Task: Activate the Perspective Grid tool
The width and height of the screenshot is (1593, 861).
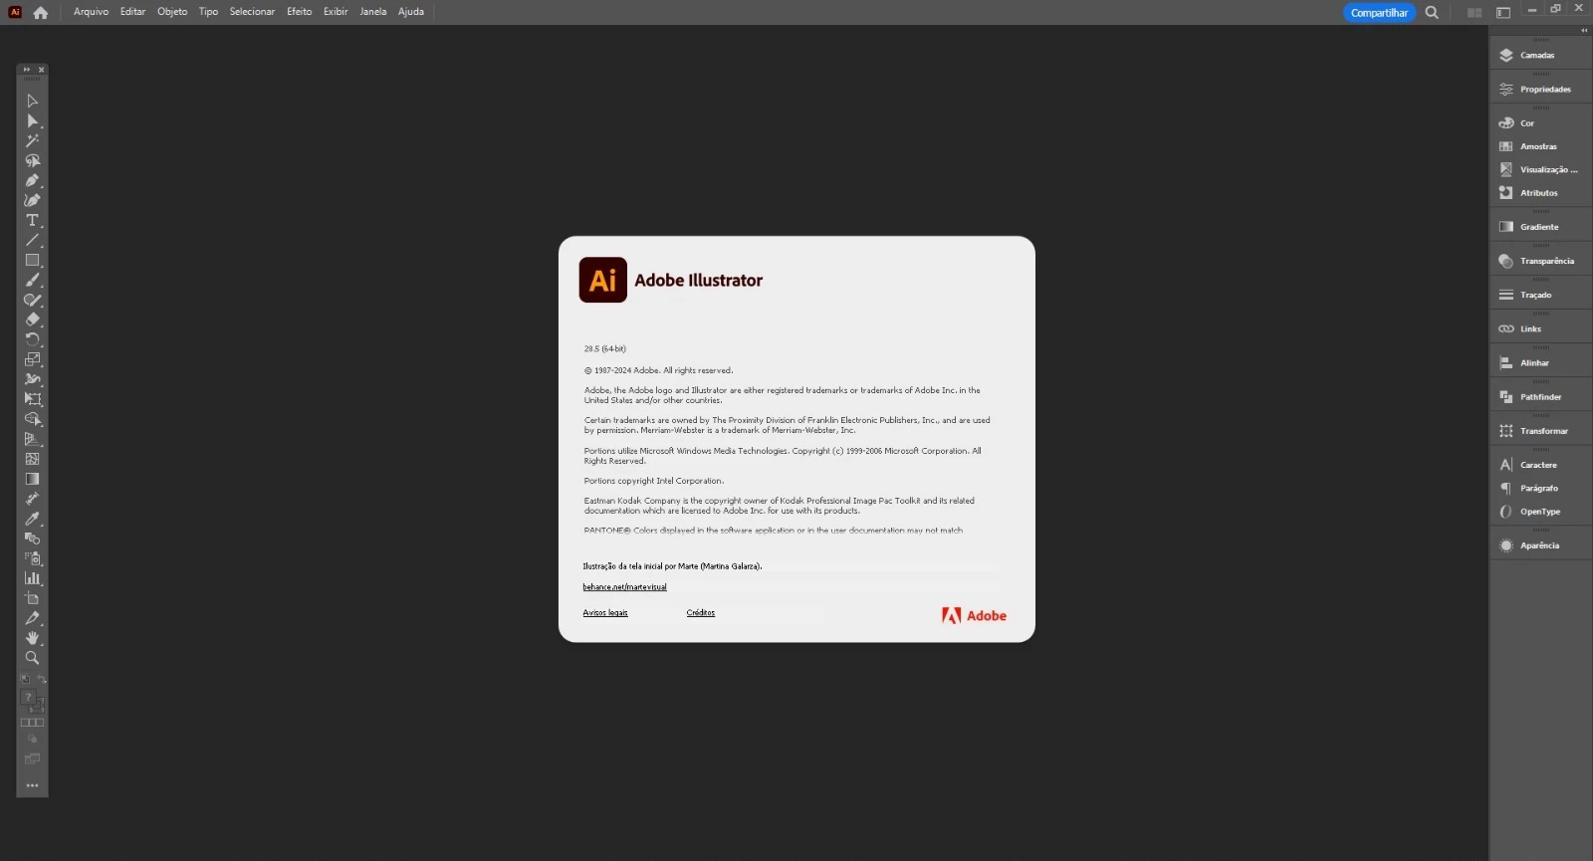Action: [32, 439]
